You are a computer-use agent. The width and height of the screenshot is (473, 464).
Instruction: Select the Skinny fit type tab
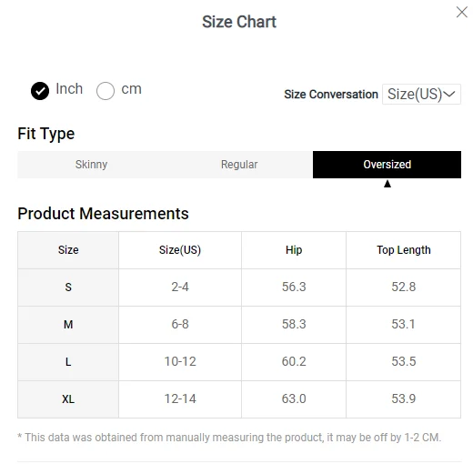(91, 165)
